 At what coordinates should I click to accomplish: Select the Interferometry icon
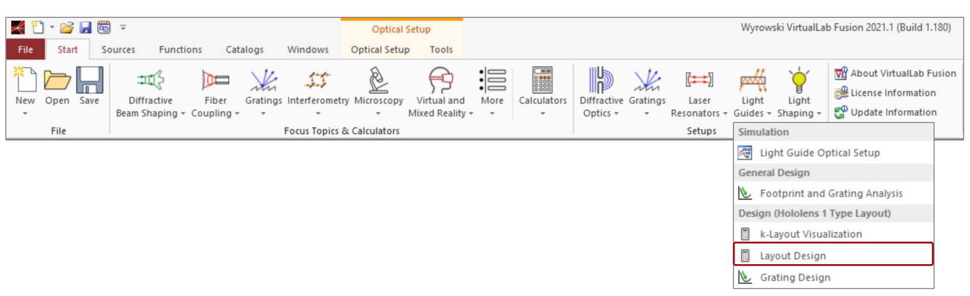318,80
